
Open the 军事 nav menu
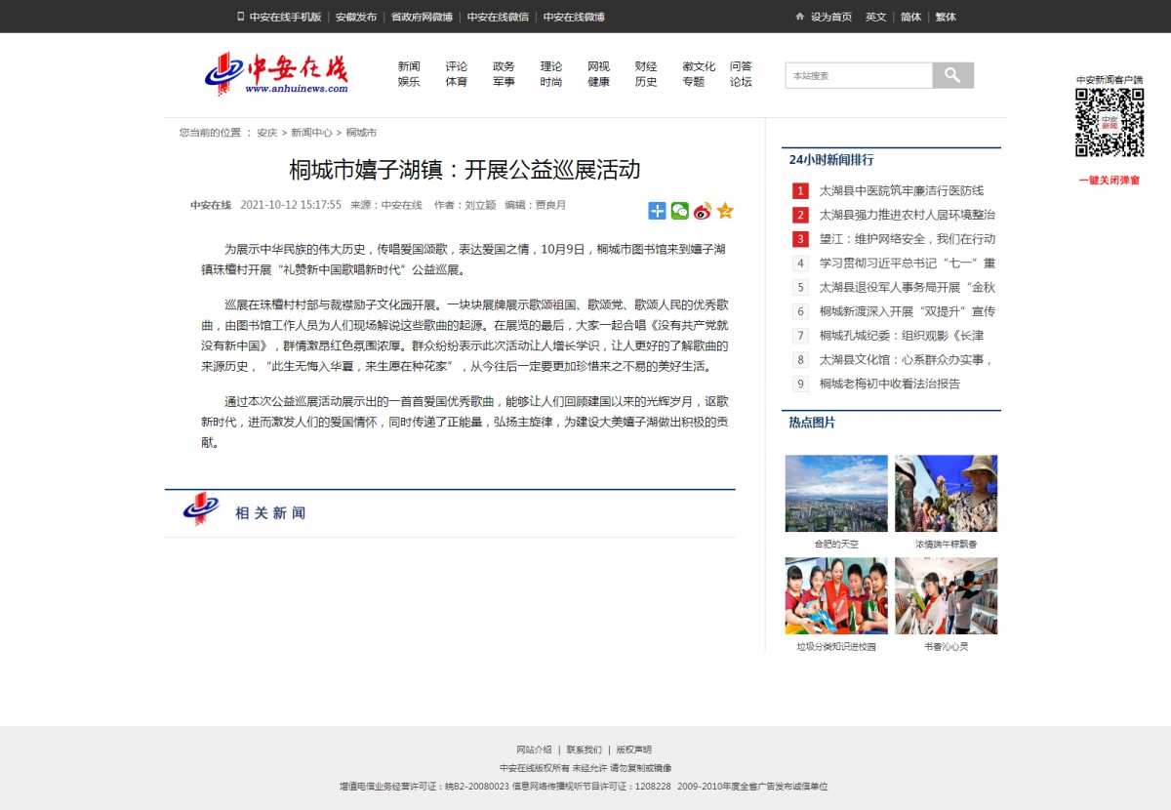click(x=504, y=82)
